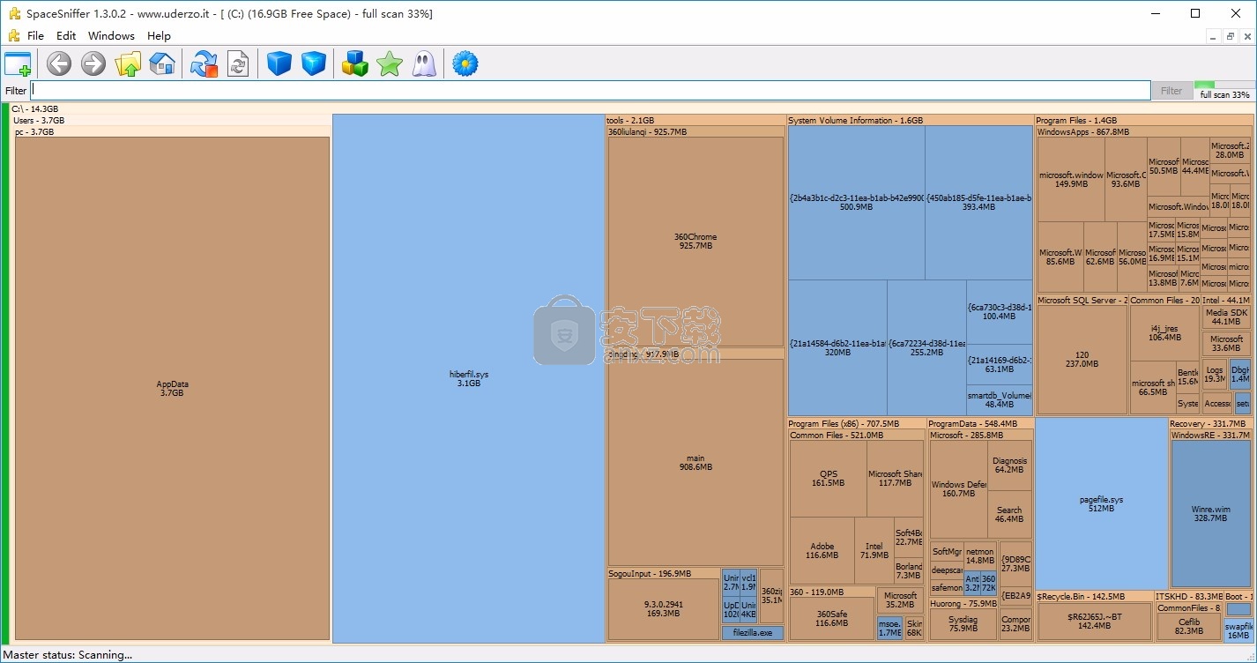Viewport: 1257px width, 663px height.
Task: Open the File menu
Action: (x=35, y=36)
